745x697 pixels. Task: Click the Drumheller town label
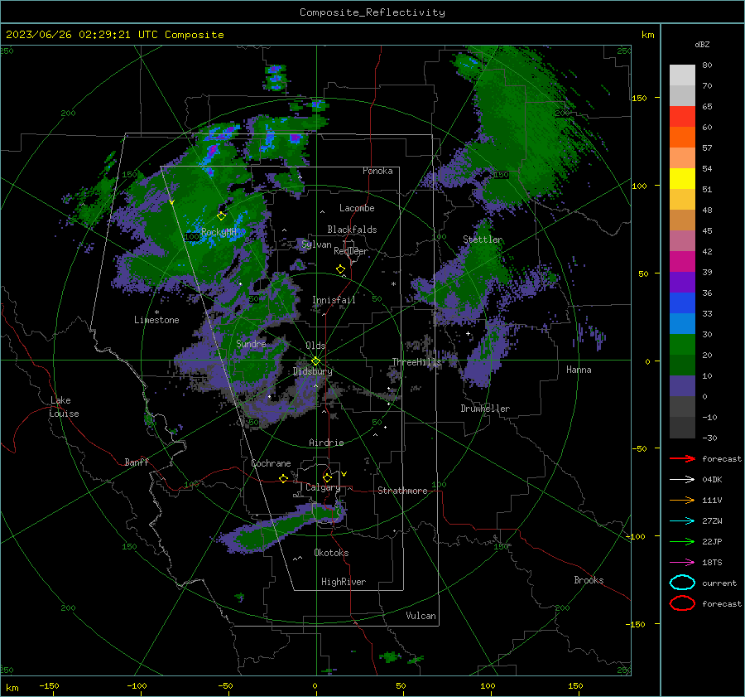[485, 409]
